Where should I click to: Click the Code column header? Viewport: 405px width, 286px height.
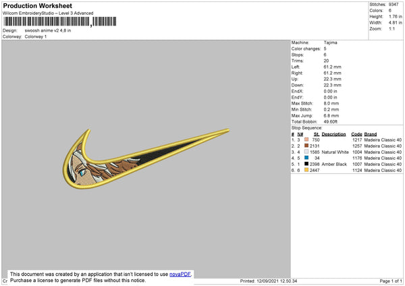tap(356, 134)
